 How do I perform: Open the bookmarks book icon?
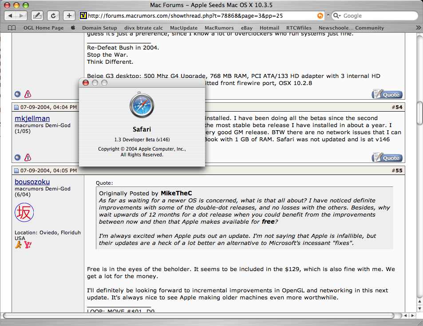[12, 28]
